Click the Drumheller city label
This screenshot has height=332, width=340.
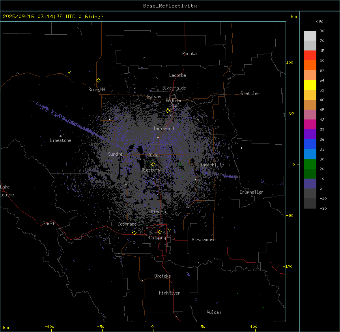(252, 192)
